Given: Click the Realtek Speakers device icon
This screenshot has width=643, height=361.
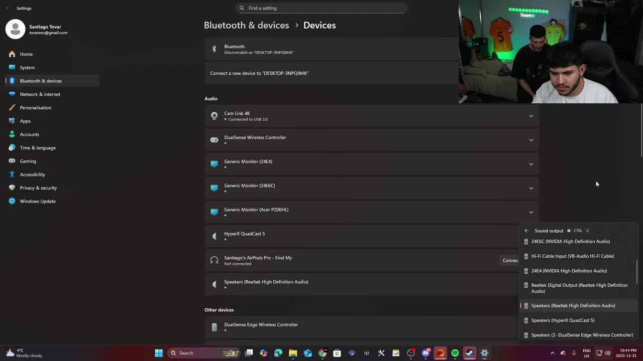Looking at the screenshot, I should point(215,284).
